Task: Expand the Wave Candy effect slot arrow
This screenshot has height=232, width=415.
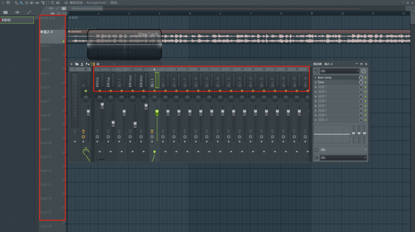Action: tap(316, 77)
